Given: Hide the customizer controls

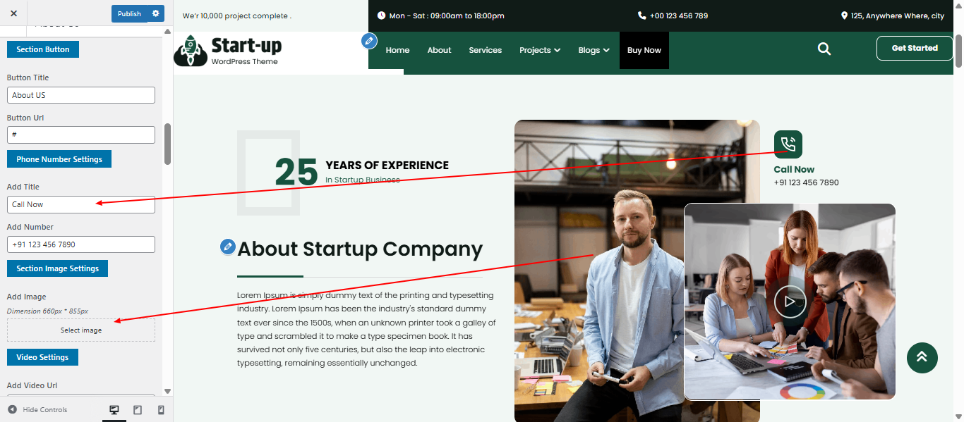Looking at the screenshot, I should coord(38,410).
